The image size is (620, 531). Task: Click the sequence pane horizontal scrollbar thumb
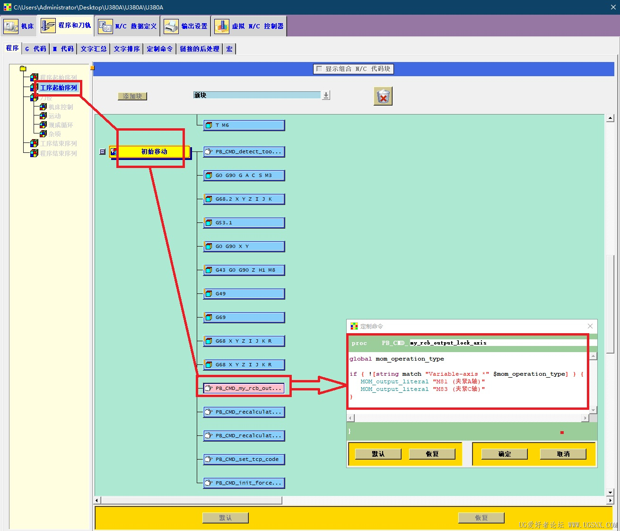(x=191, y=500)
